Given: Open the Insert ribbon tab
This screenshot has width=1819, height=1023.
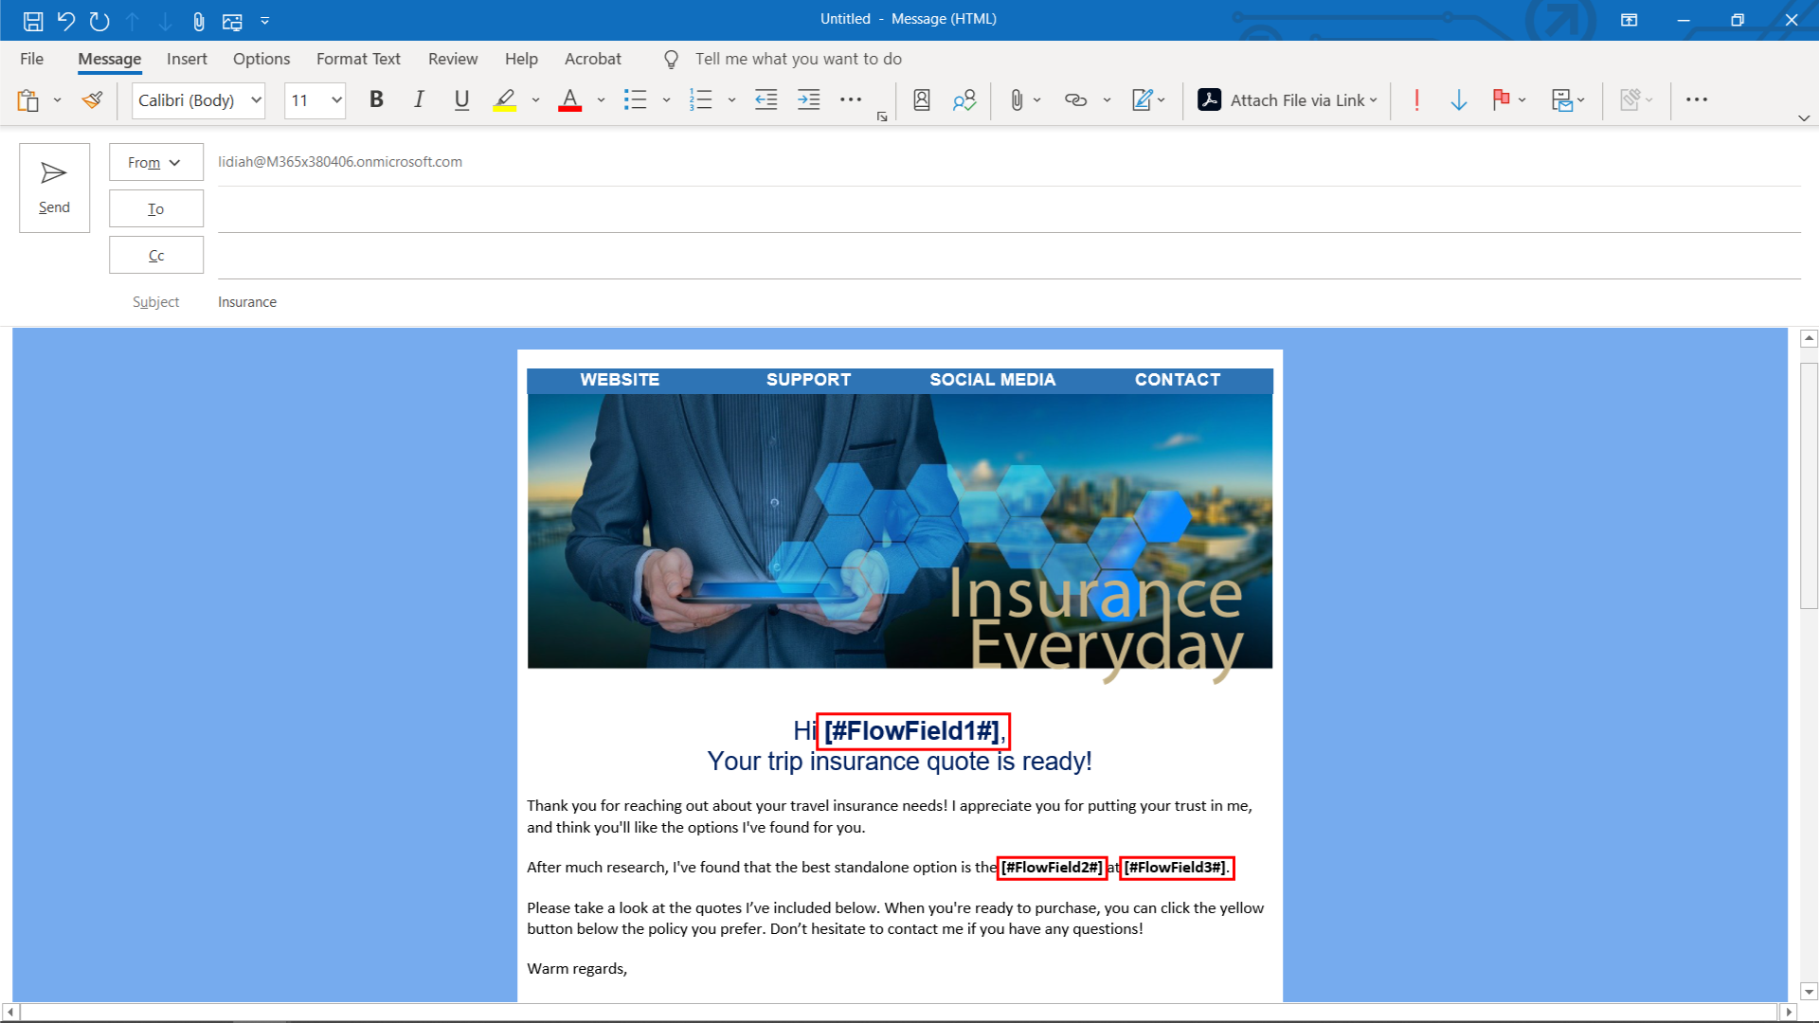Looking at the screenshot, I should (187, 59).
